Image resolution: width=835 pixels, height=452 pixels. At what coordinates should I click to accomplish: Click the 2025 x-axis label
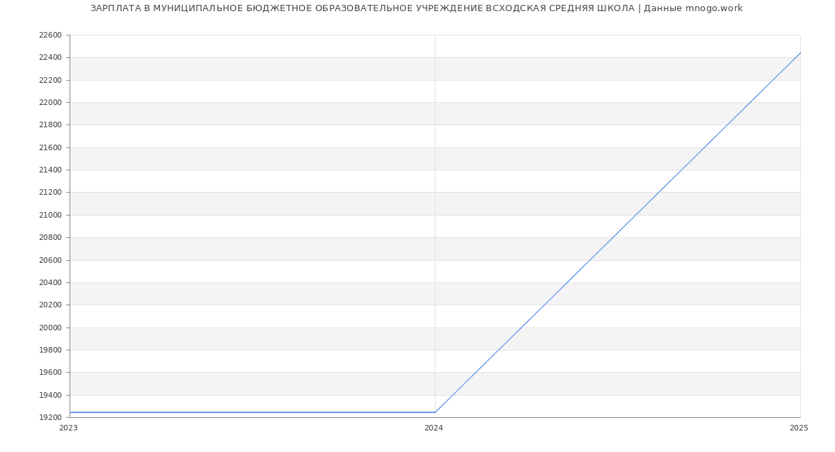(798, 428)
